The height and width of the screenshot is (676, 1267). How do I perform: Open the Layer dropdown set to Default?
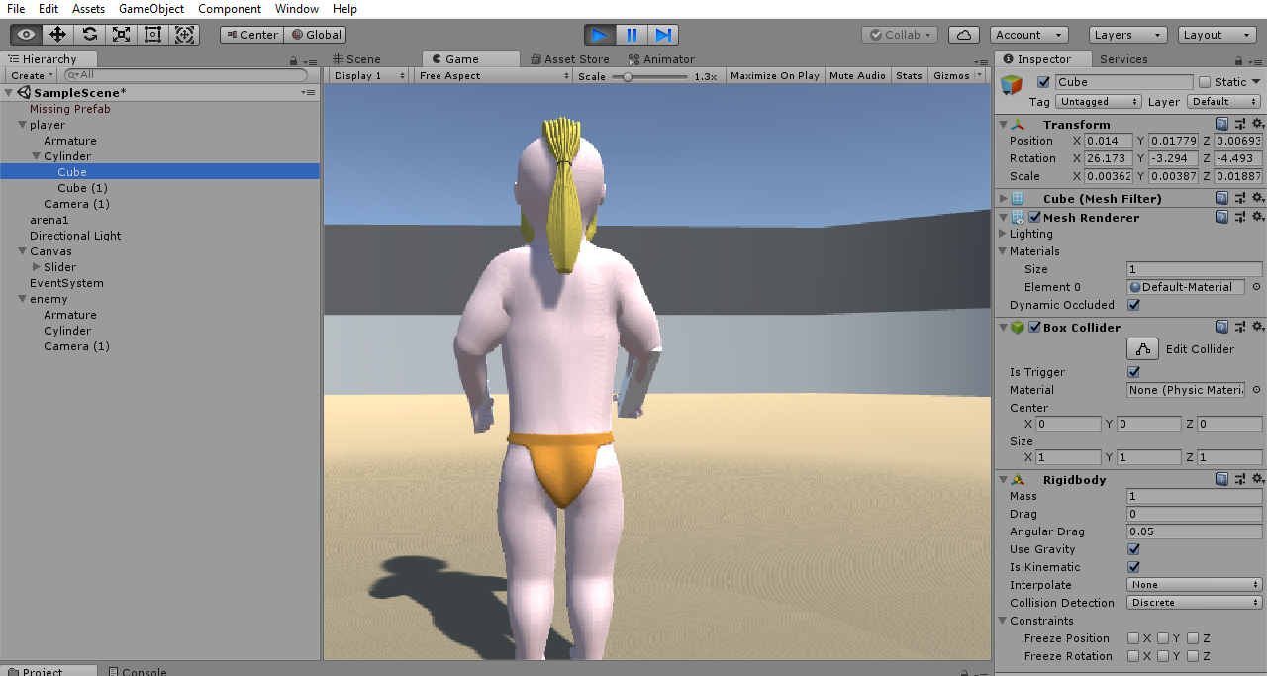(1225, 101)
